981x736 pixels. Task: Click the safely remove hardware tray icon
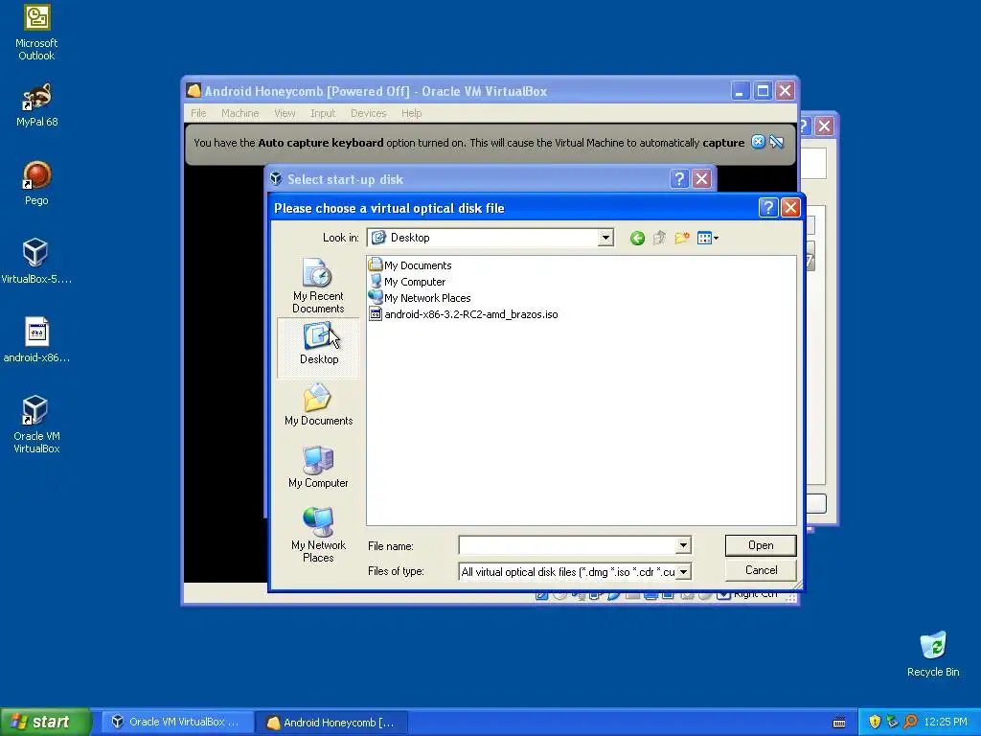pyautogui.click(x=892, y=722)
